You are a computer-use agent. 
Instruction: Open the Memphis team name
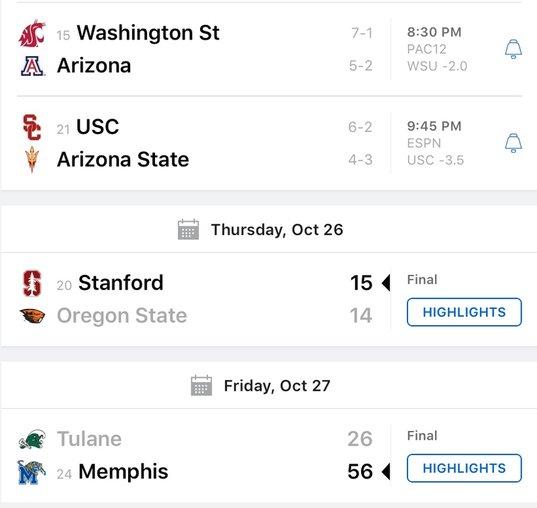click(124, 471)
